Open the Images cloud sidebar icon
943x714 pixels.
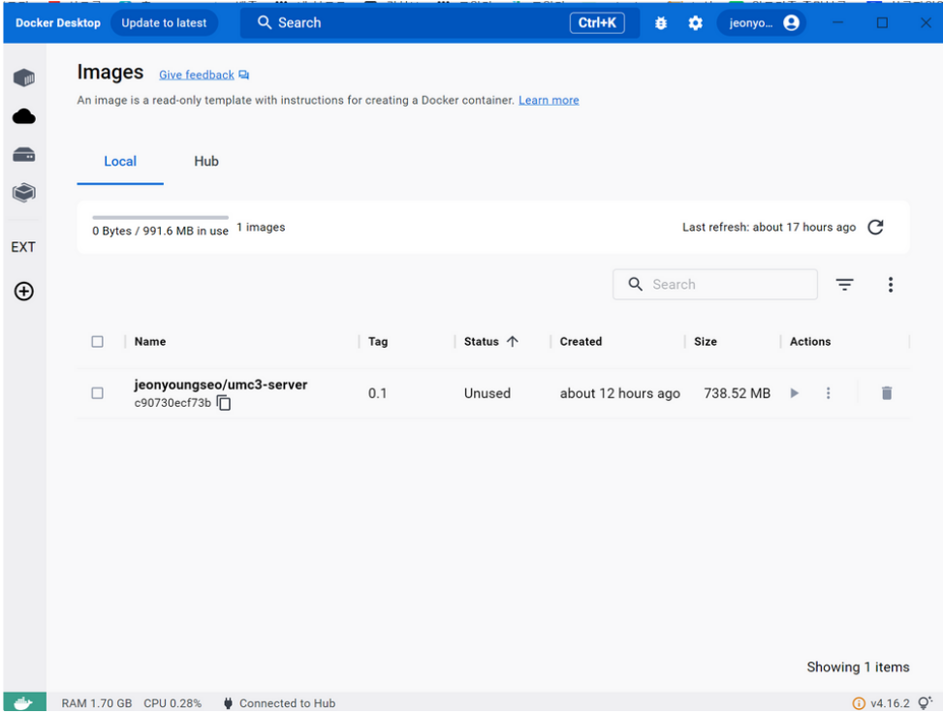pyautogui.click(x=24, y=116)
